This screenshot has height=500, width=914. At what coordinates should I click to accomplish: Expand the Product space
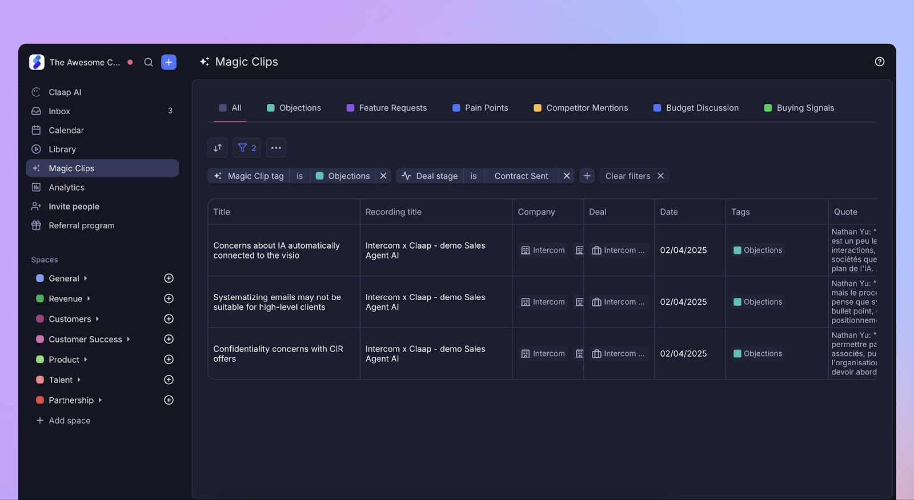click(86, 360)
